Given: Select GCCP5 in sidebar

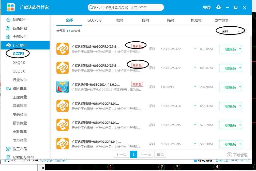Looking at the screenshot, I should (x=19, y=54).
